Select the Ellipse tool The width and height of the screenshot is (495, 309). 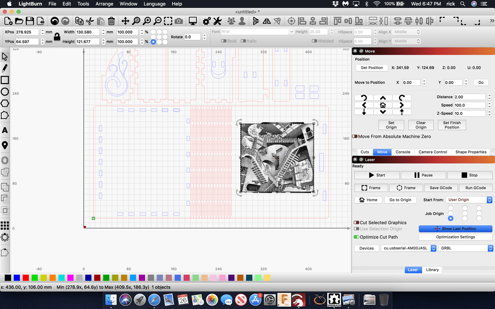click(6, 91)
